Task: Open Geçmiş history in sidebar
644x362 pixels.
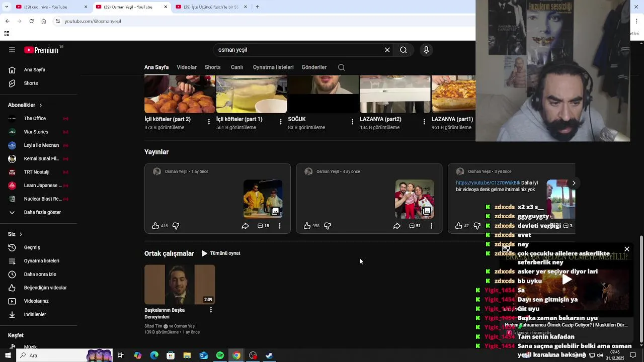Action: [x=32, y=247]
